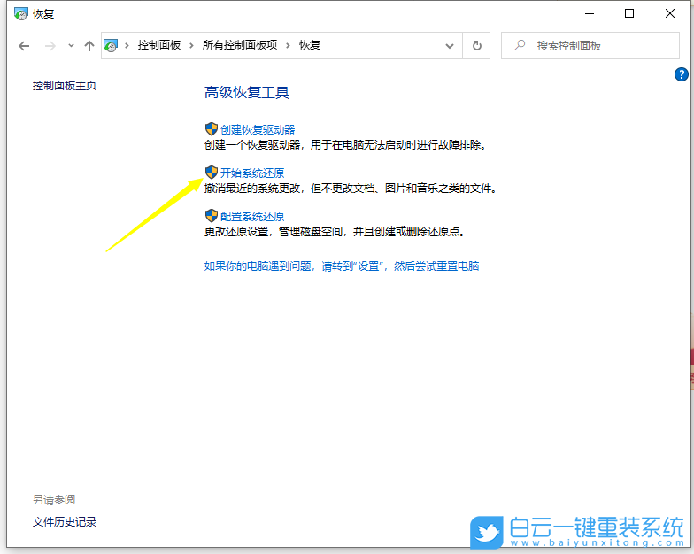Maximize the 恢复 window
Viewport: 694px width, 554px height.
(629, 14)
